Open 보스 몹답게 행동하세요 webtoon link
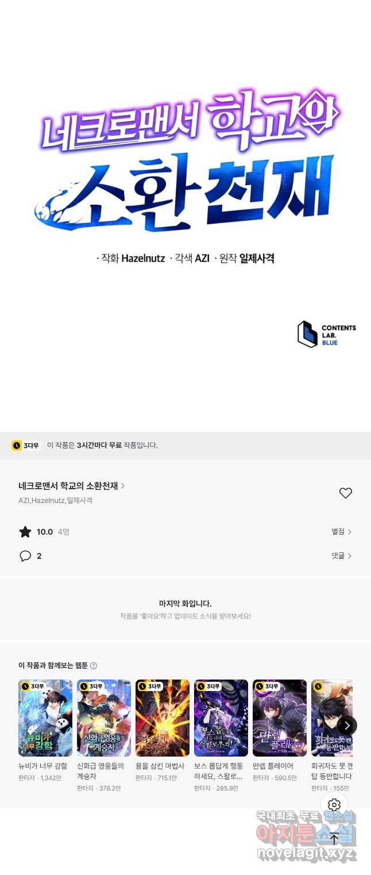The height and width of the screenshot is (875, 371). pos(219,771)
